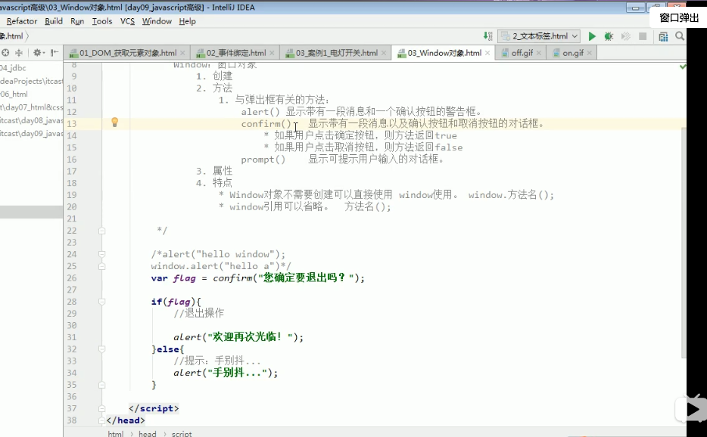Image resolution: width=707 pixels, height=437 pixels.
Task: Run the current configuration with green play button
Action: pos(592,36)
